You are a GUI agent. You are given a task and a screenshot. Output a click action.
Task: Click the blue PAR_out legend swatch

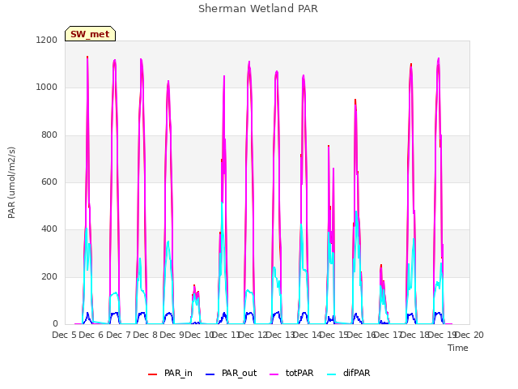[210, 374]
